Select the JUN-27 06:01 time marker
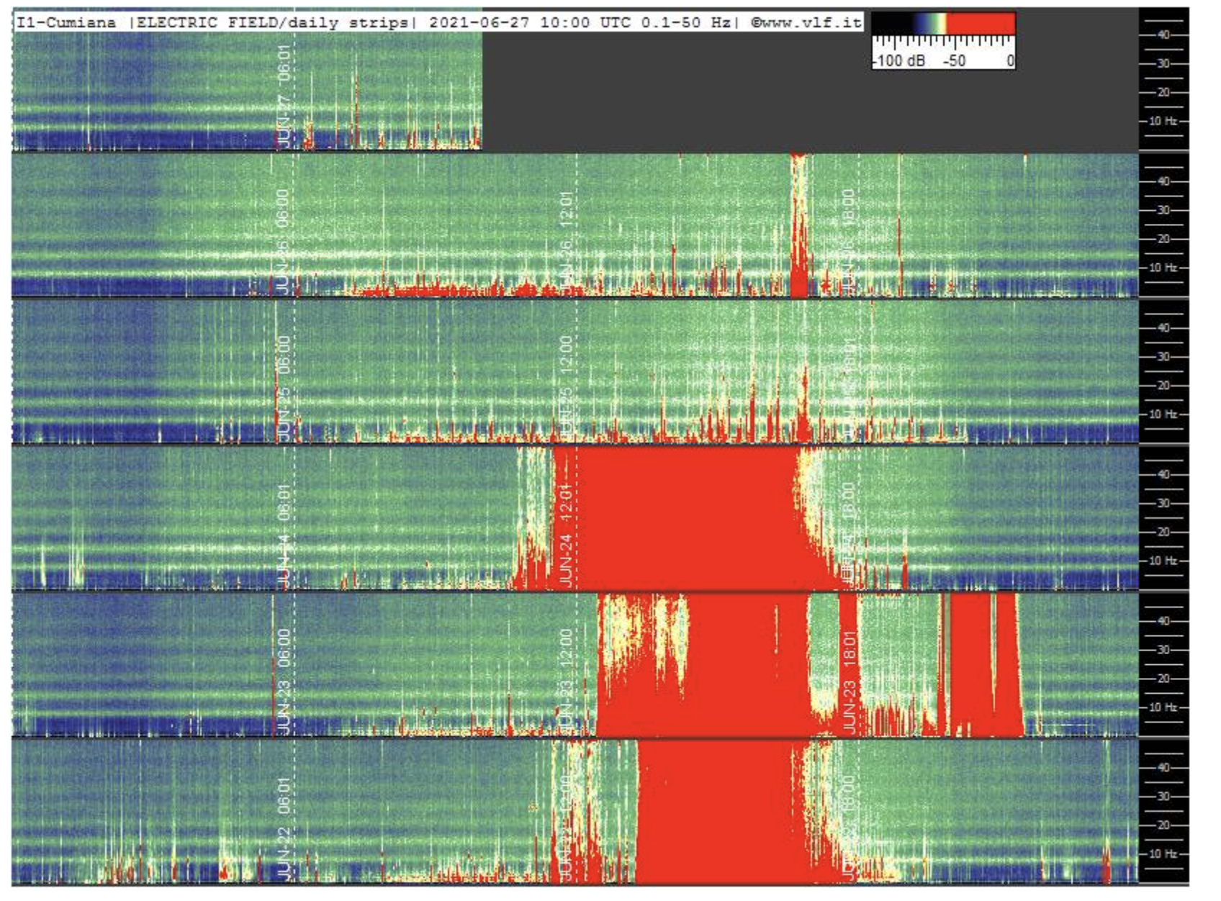 click(x=284, y=96)
